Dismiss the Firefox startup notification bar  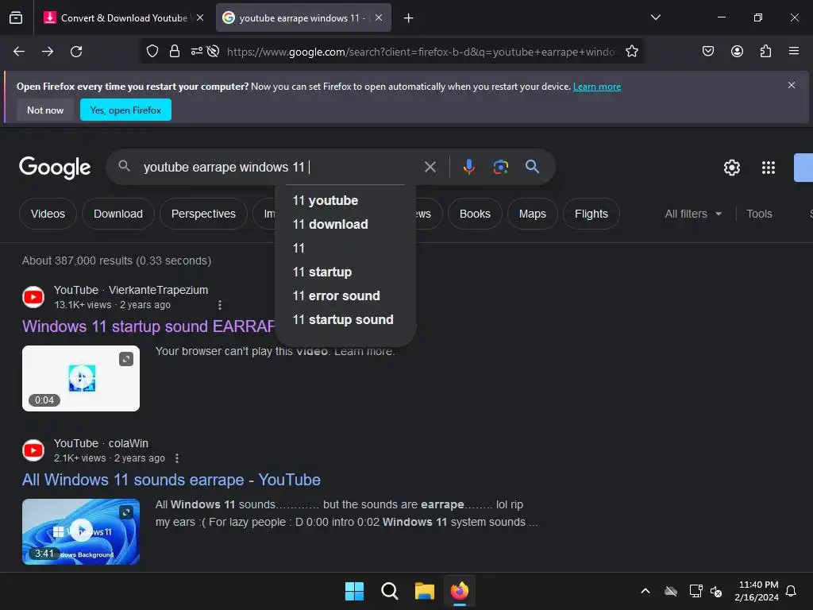pyautogui.click(x=792, y=85)
